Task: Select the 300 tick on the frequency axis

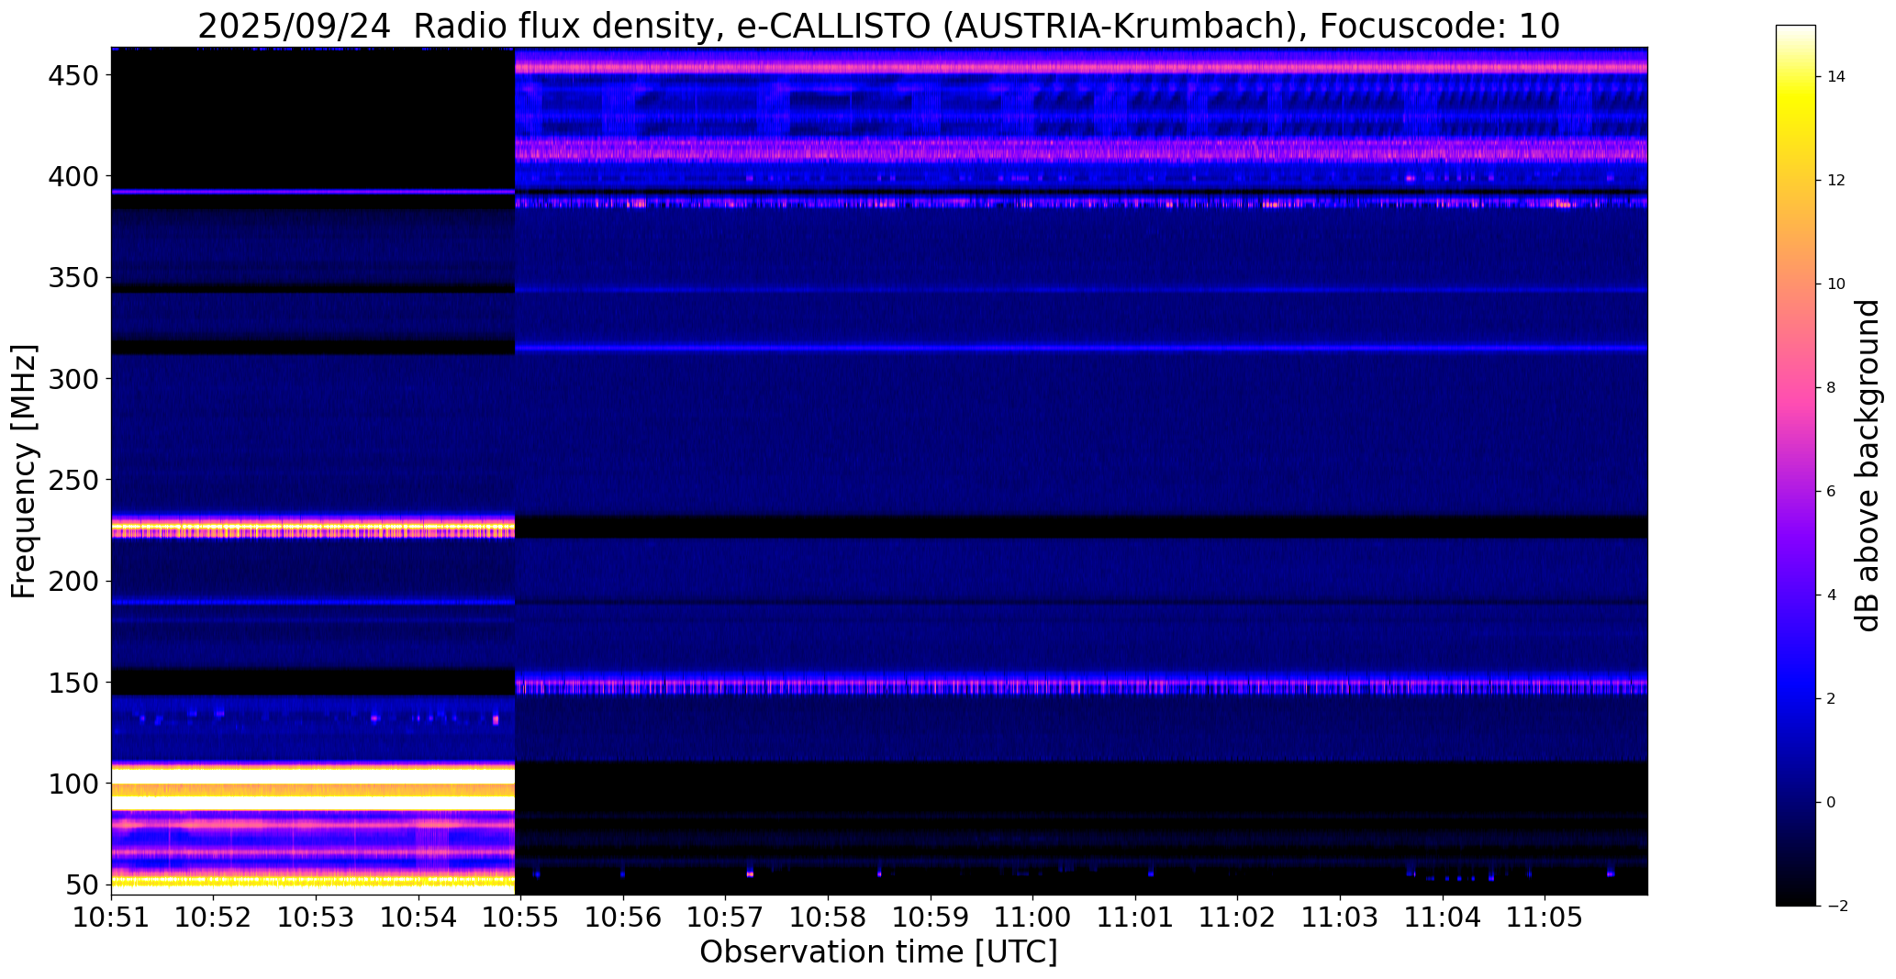Action: coord(72,379)
